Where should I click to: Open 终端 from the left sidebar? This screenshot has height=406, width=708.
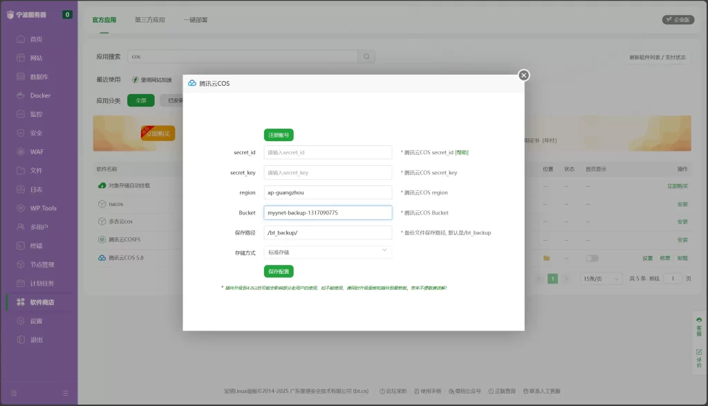[x=36, y=246]
